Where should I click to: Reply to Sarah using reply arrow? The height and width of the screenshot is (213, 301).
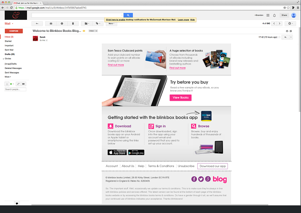point(286,37)
